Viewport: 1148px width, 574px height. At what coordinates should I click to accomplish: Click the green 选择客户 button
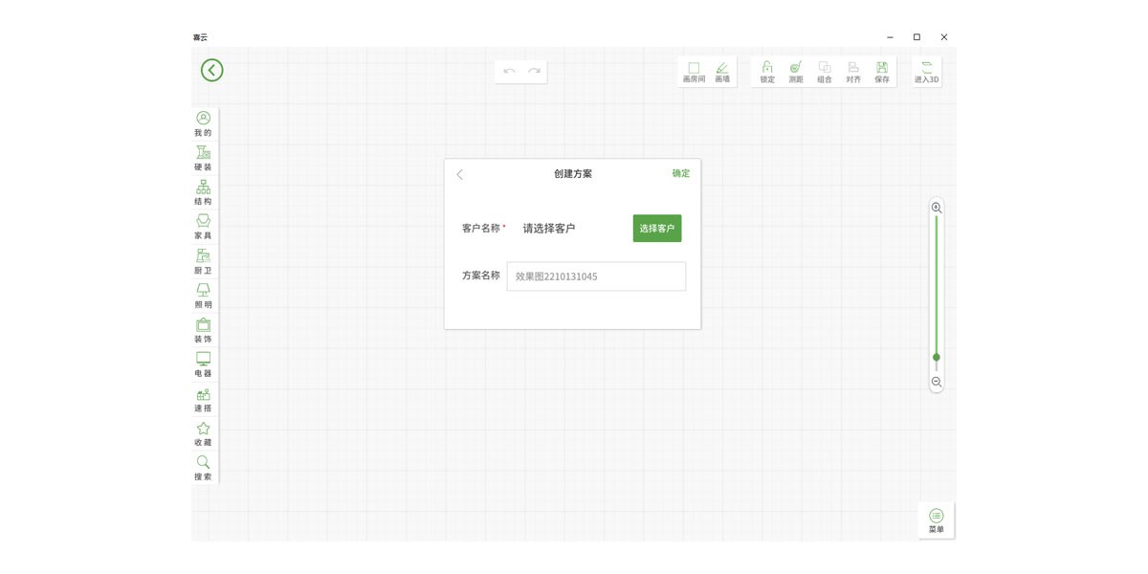click(x=657, y=229)
